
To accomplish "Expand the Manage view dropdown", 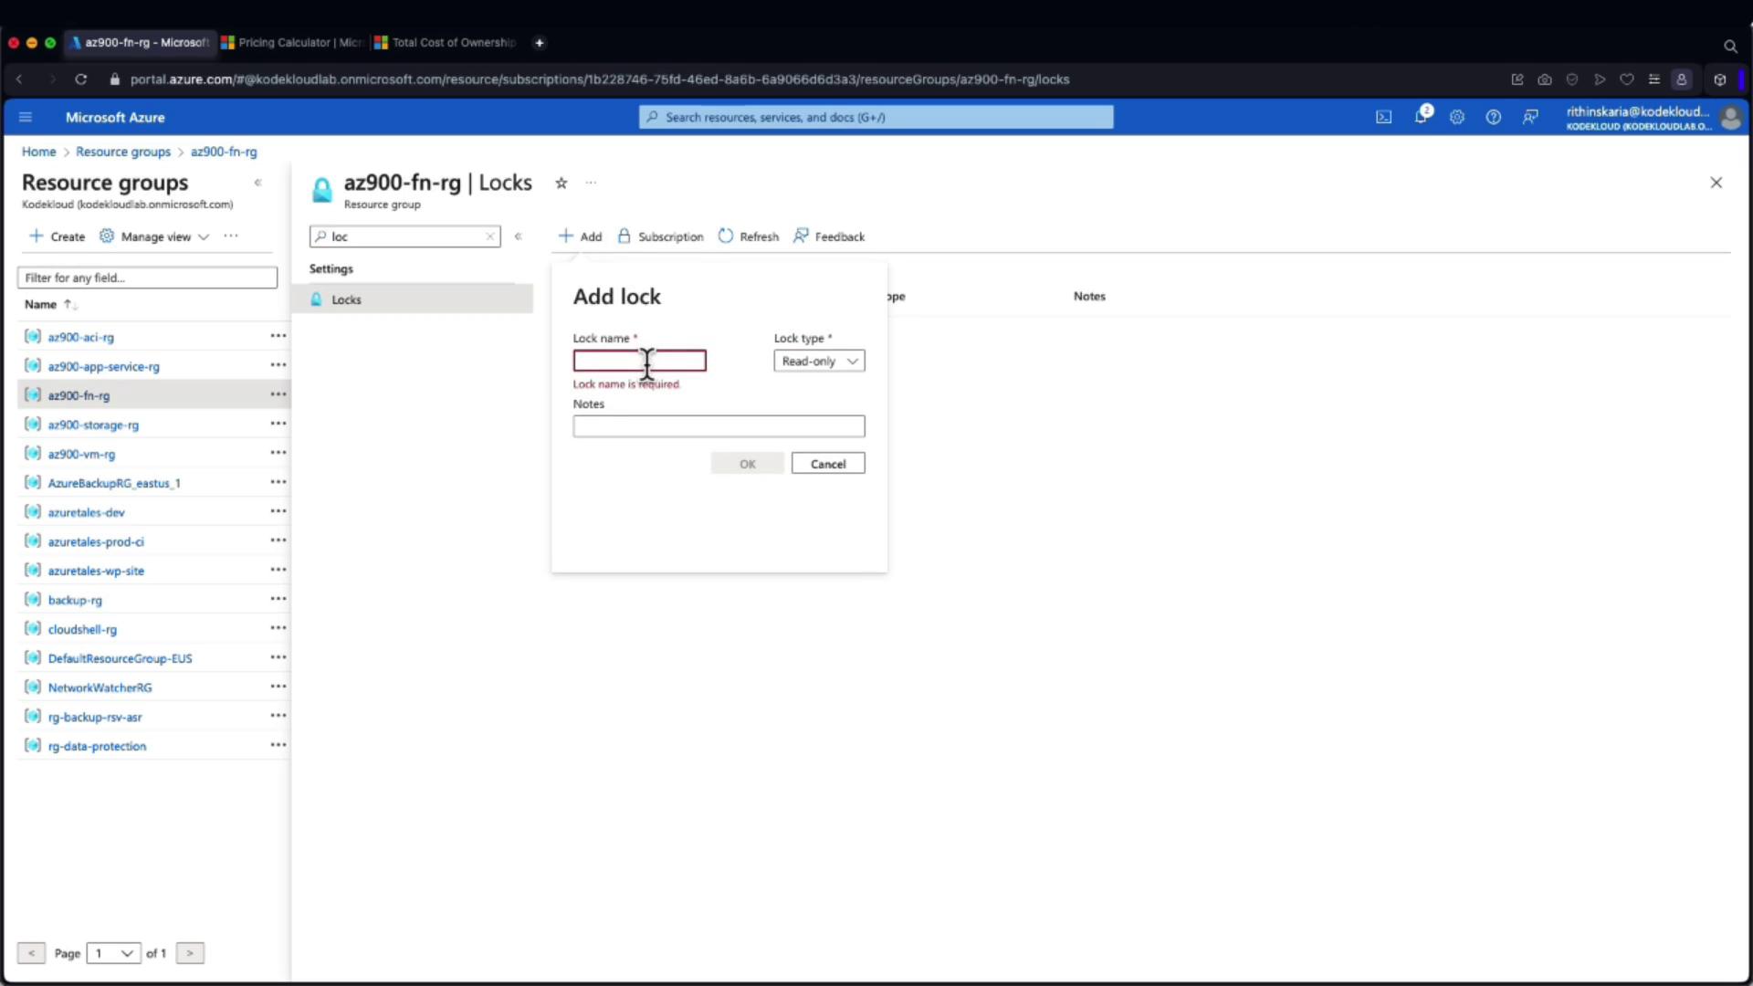I will tap(156, 236).
